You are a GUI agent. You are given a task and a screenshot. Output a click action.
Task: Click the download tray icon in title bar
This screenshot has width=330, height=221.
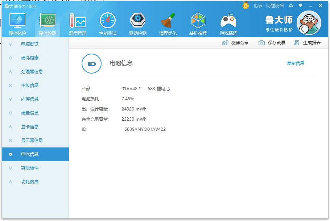pyautogui.click(x=291, y=5)
